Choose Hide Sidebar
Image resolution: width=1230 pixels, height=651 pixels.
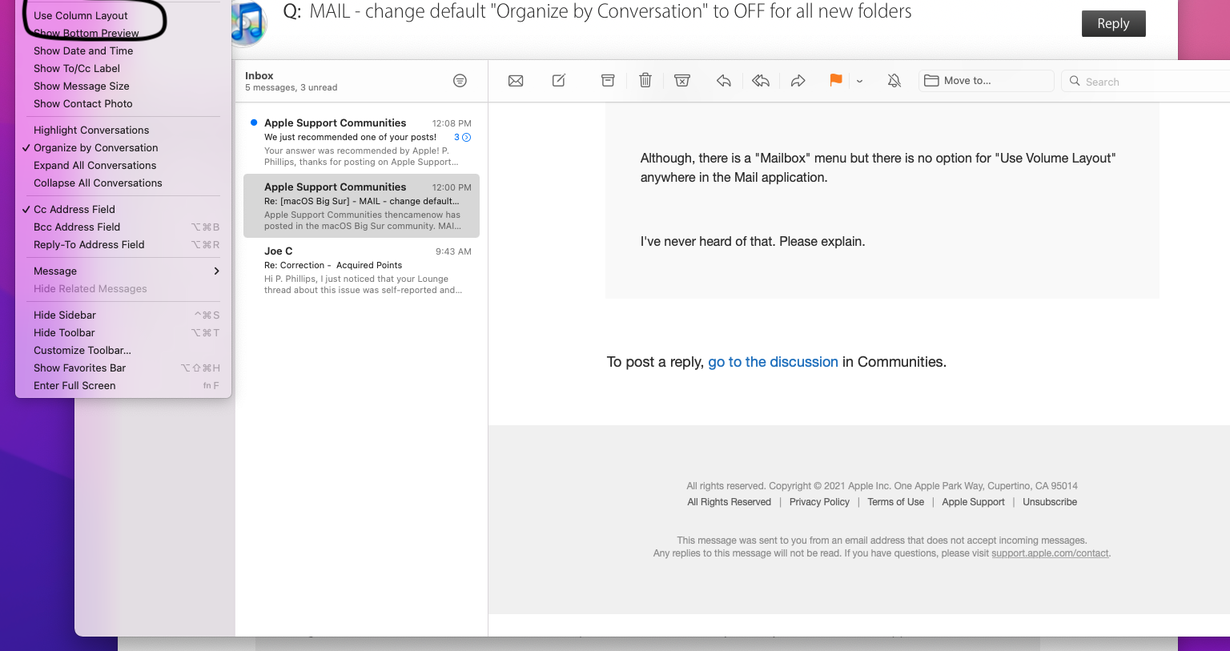coord(65,315)
